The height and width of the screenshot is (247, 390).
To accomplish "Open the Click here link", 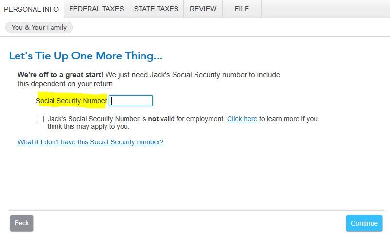I will pos(242,119).
